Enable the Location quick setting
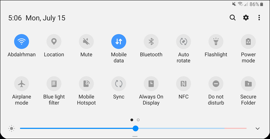The image size is (270, 139). pos(54,42)
